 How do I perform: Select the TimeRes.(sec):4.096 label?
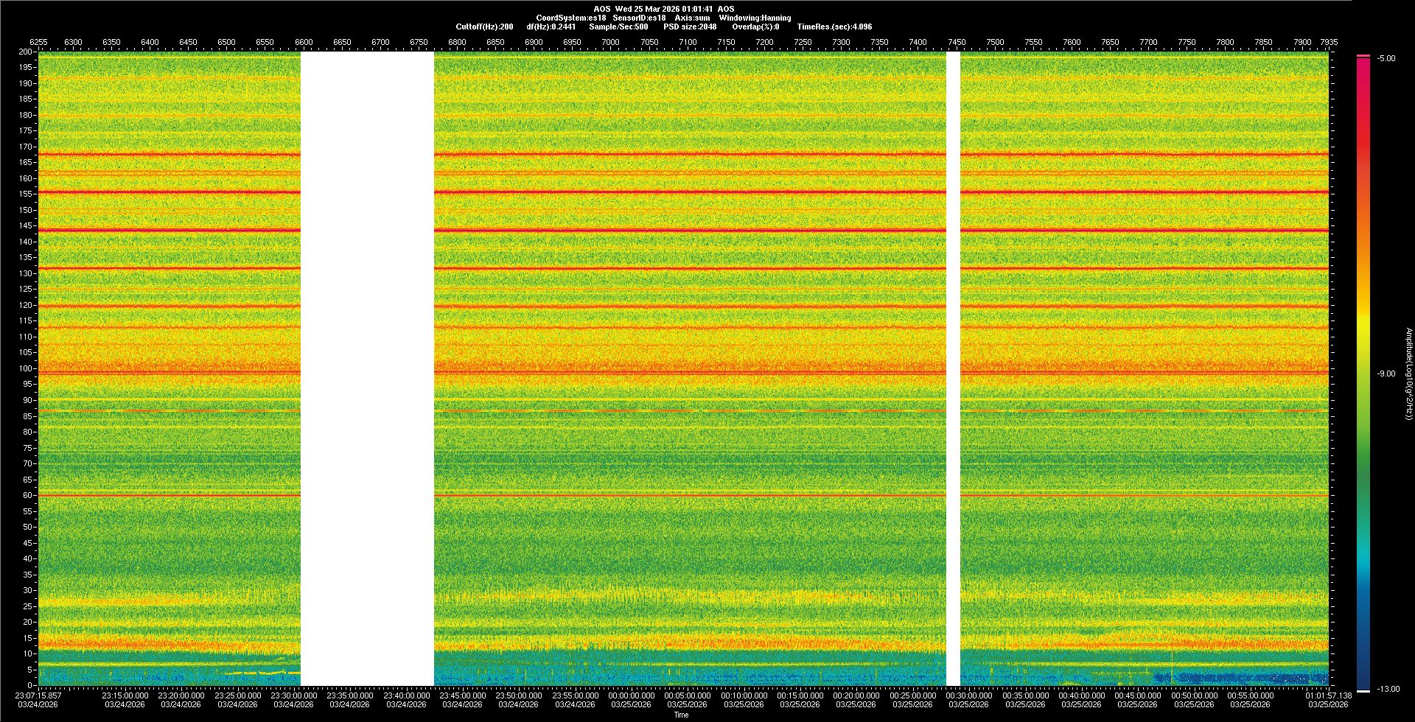(x=834, y=27)
